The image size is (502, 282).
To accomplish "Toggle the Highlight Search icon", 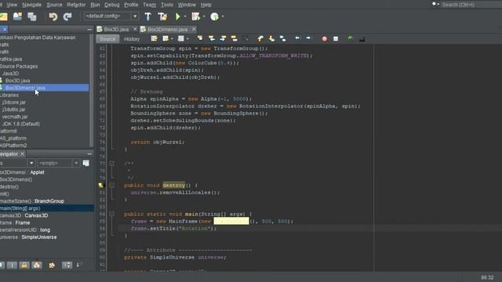I will [x=235, y=38].
